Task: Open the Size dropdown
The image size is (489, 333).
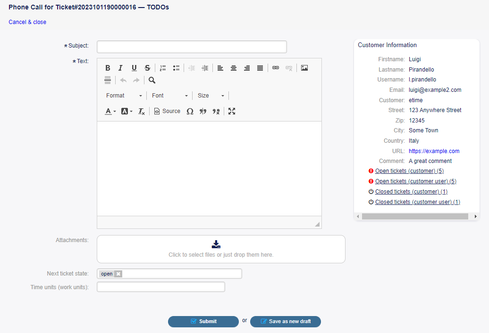Action: [211, 96]
